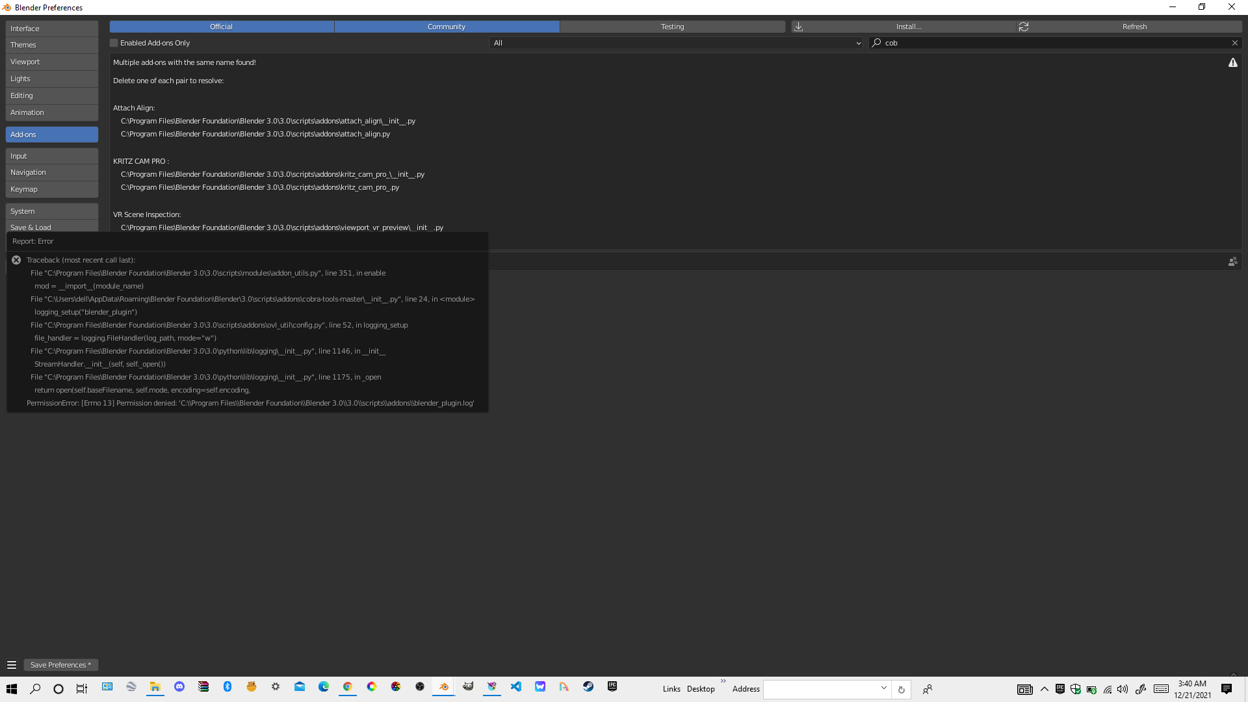This screenshot has width=1248, height=702.
Task: Switch to the Community add-ons tab
Action: (x=447, y=27)
